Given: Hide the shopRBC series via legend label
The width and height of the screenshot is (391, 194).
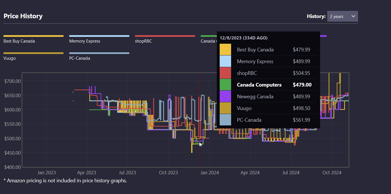Looking at the screenshot, I should tap(143, 41).
